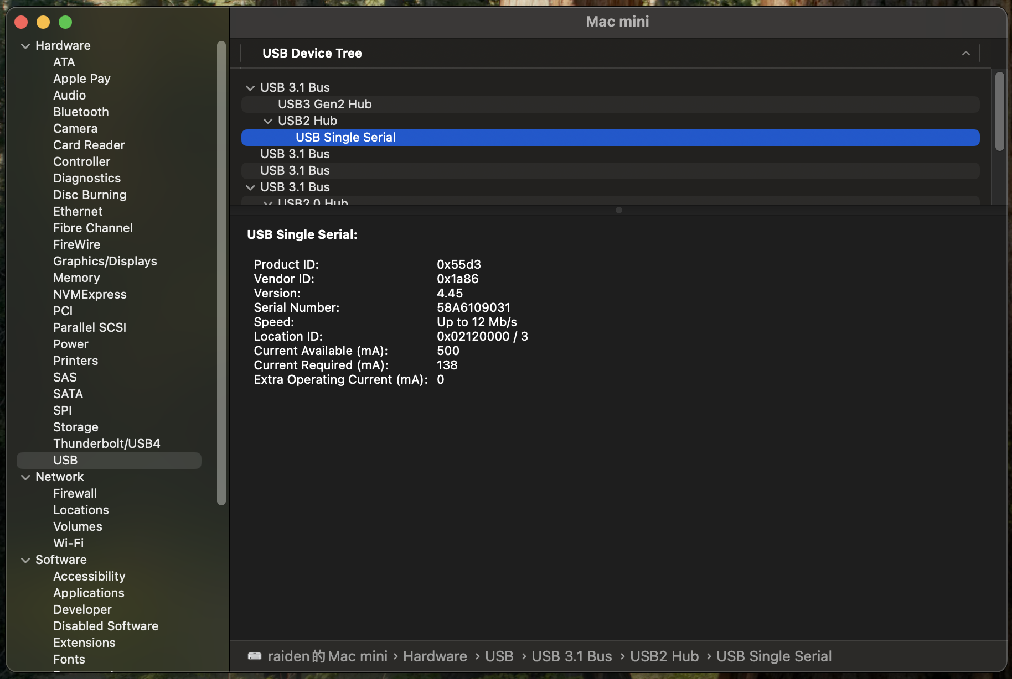1012x679 pixels.
Task: Select the USB Single Serial device row
Action: [x=611, y=138]
